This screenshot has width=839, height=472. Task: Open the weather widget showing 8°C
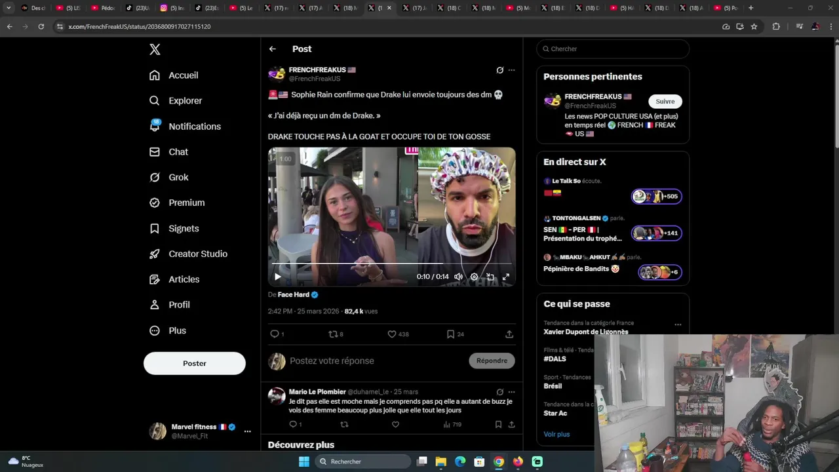pyautogui.click(x=26, y=462)
